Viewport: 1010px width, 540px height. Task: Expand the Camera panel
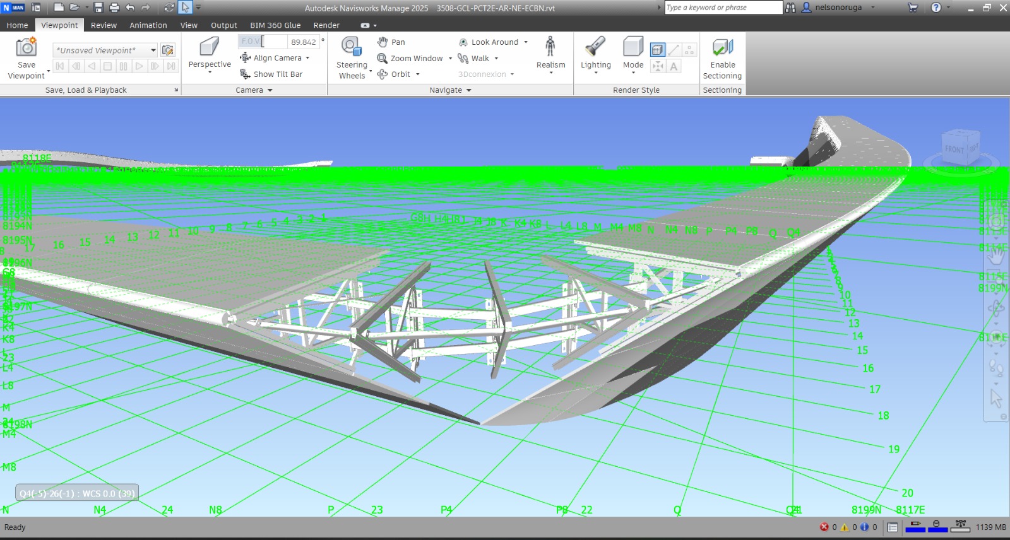pos(254,90)
